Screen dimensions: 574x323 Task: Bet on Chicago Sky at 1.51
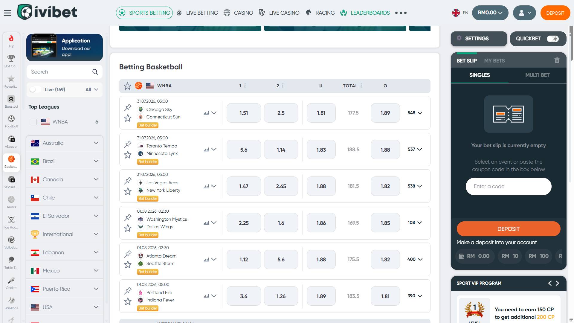click(x=244, y=113)
